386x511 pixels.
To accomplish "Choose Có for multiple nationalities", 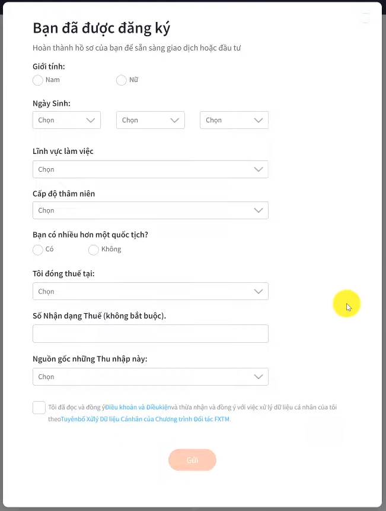I will tap(38, 250).
